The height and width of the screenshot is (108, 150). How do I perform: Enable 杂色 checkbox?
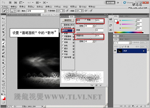tap(63, 45)
